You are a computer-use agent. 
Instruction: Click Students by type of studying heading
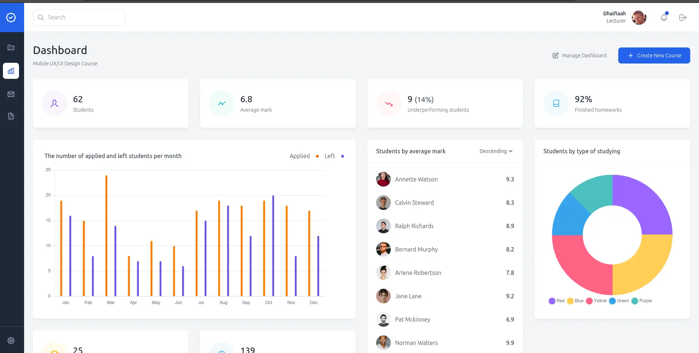(581, 151)
